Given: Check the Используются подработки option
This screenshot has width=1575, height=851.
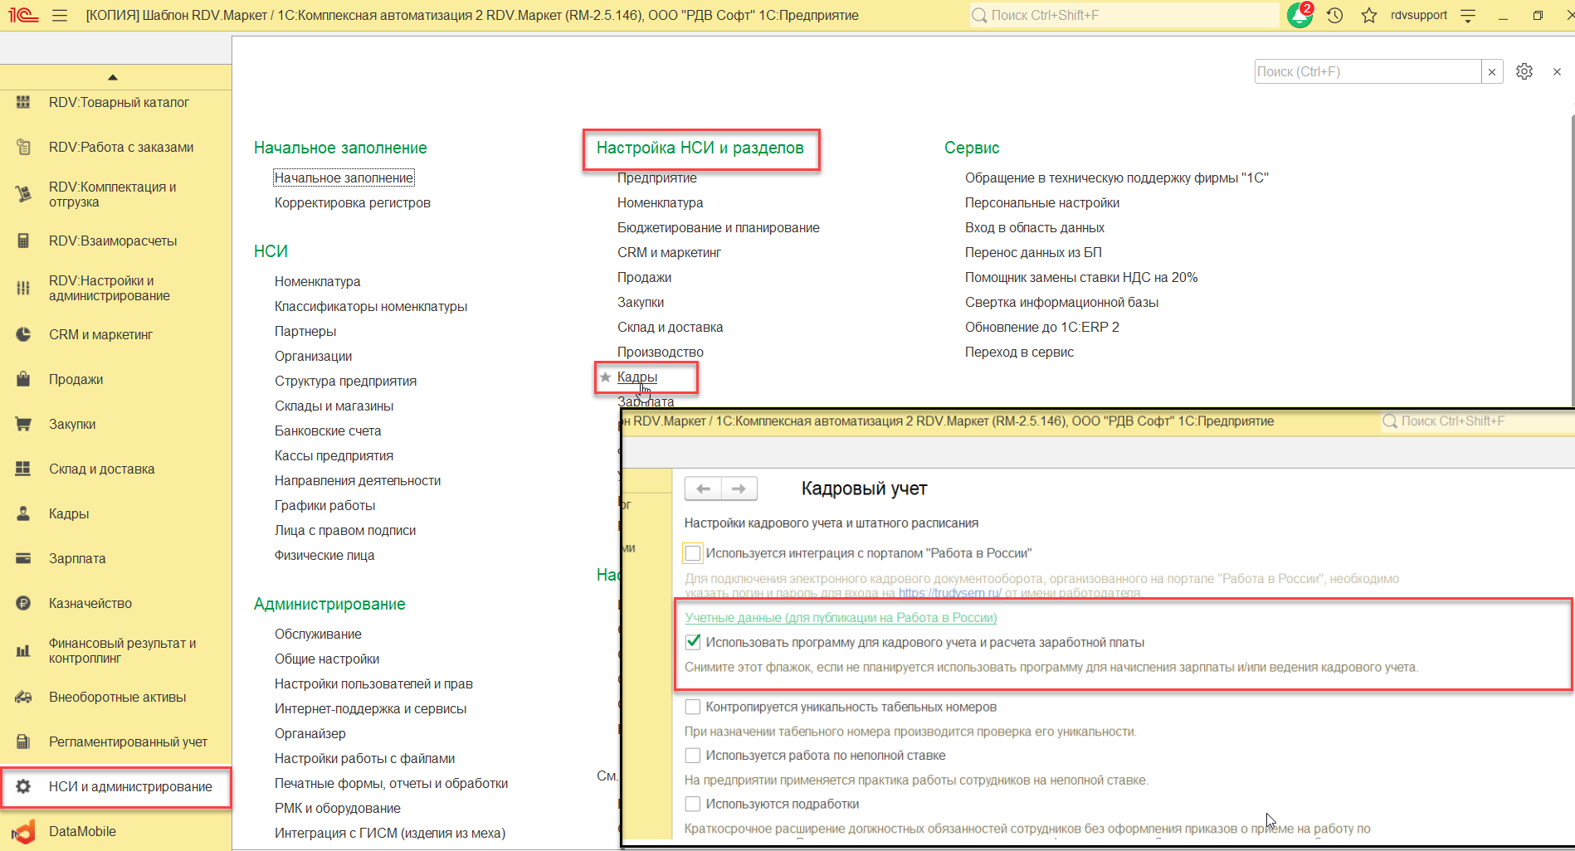Looking at the screenshot, I should 693,804.
